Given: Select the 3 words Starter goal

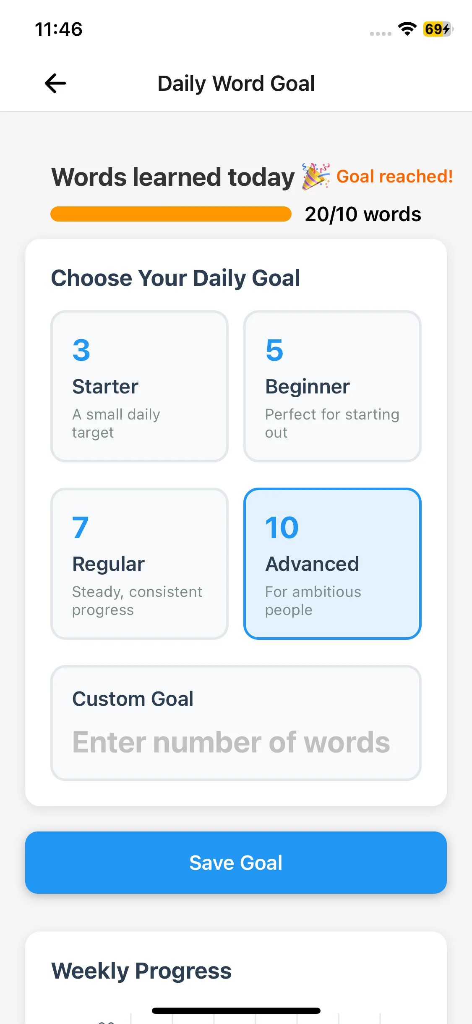Looking at the screenshot, I should [139, 386].
